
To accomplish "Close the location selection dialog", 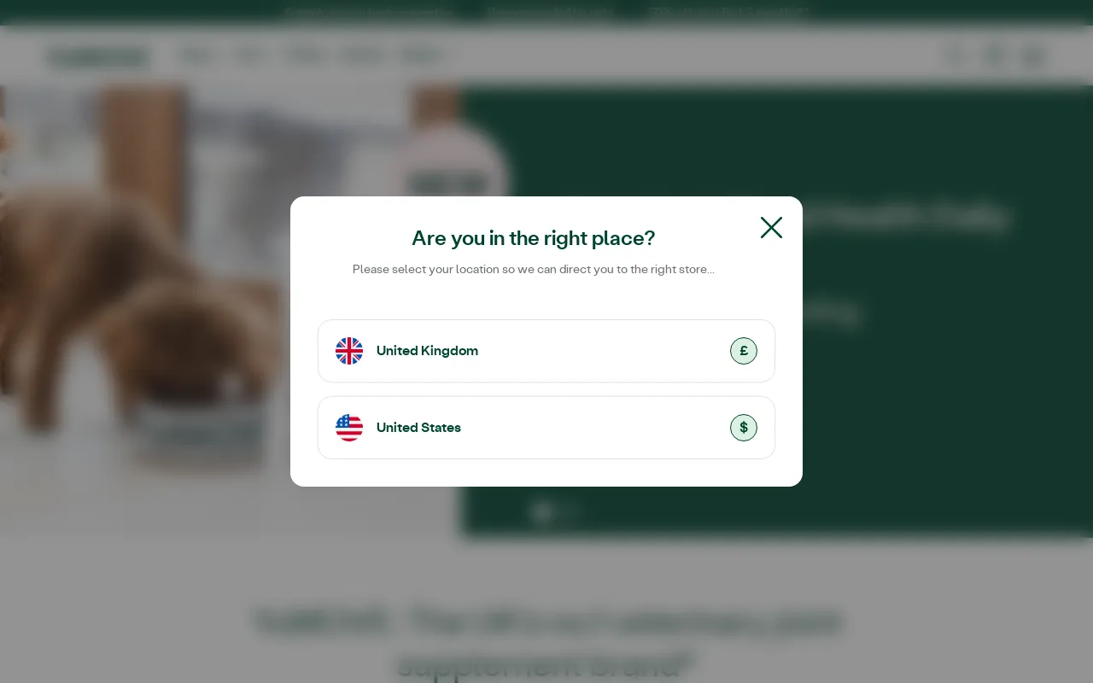I will 771,228.
